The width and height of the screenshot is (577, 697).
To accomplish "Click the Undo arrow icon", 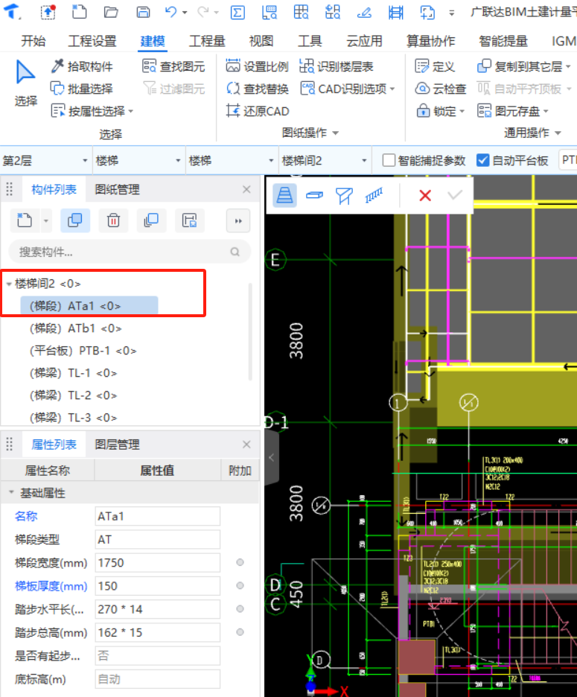I will tap(171, 12).
